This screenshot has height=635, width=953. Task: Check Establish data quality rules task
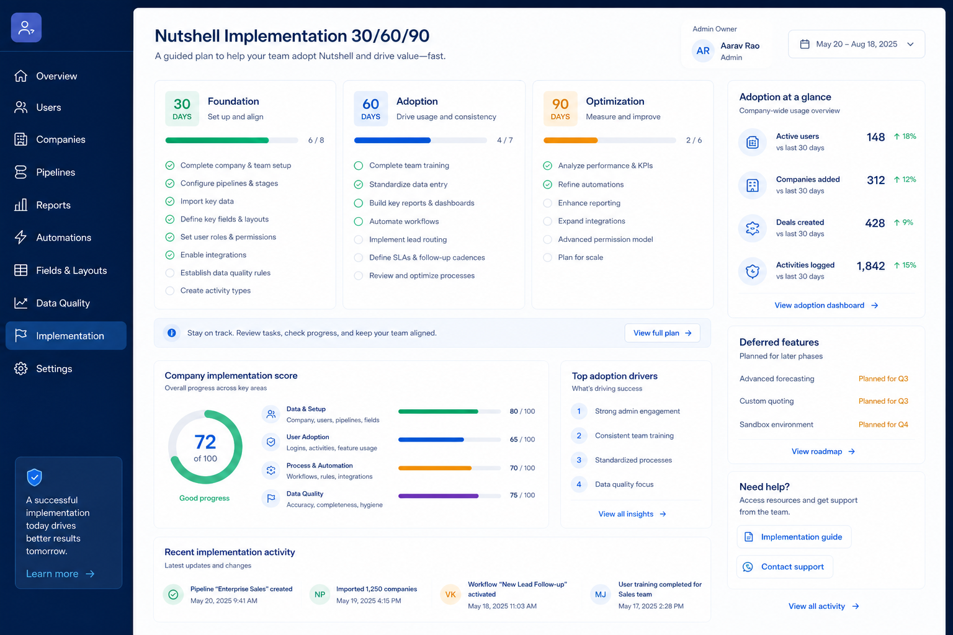(x=170, y=273)
